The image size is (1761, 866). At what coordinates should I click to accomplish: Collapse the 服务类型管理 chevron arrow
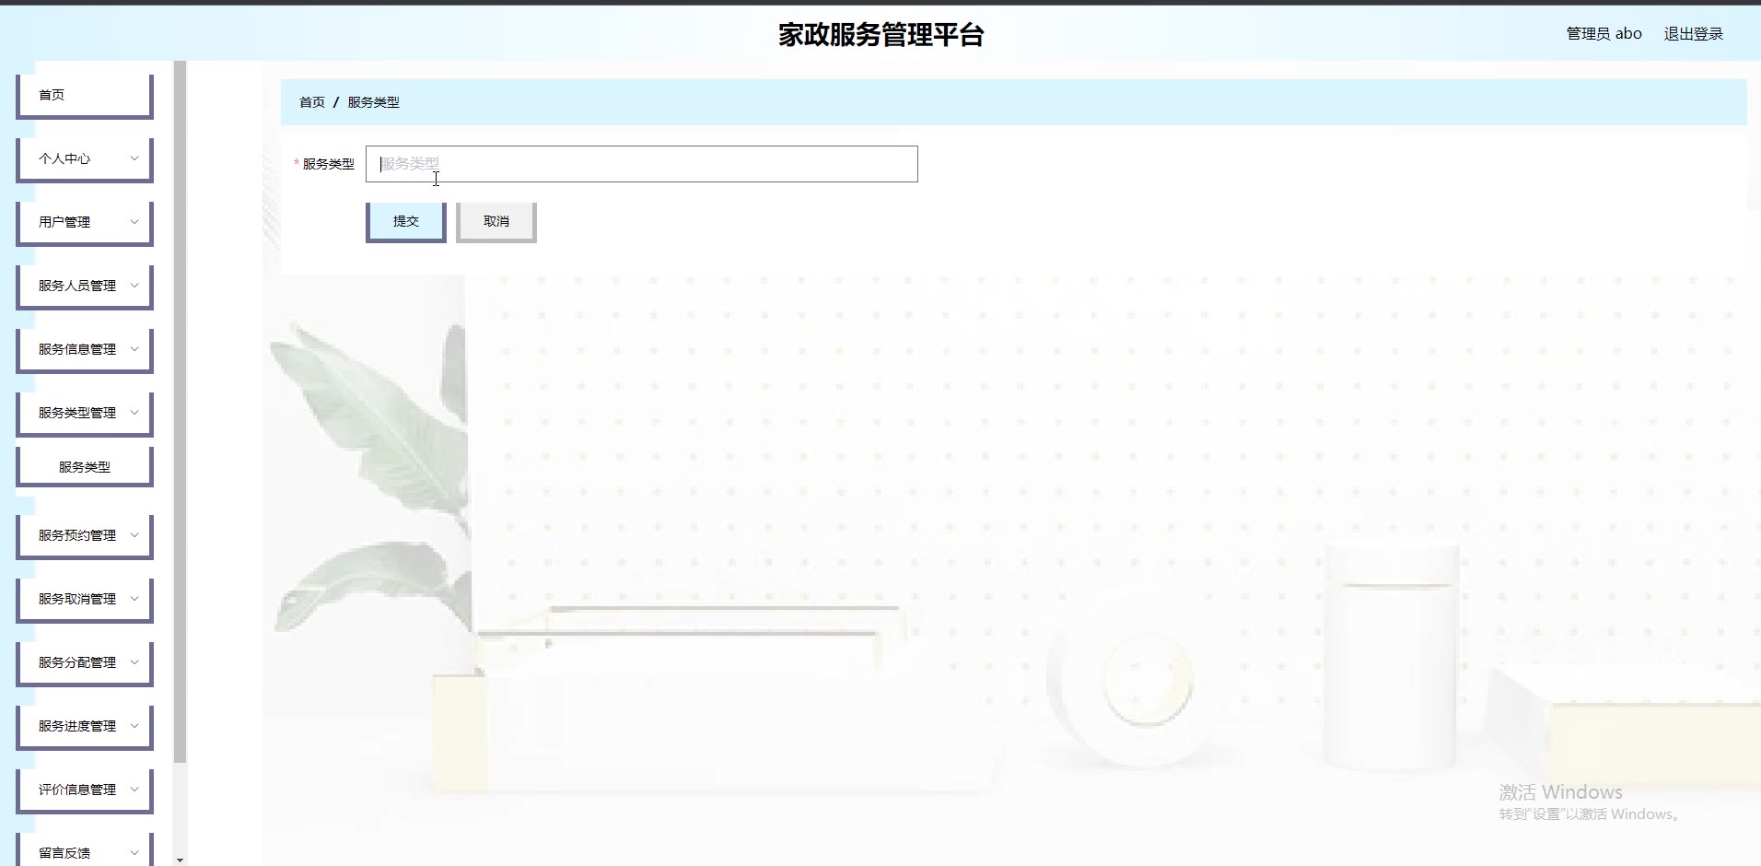click(x=134, y=413)
